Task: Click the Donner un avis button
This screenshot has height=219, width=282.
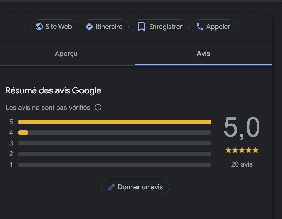Action: pyautogui.click(x=135, y=187)
